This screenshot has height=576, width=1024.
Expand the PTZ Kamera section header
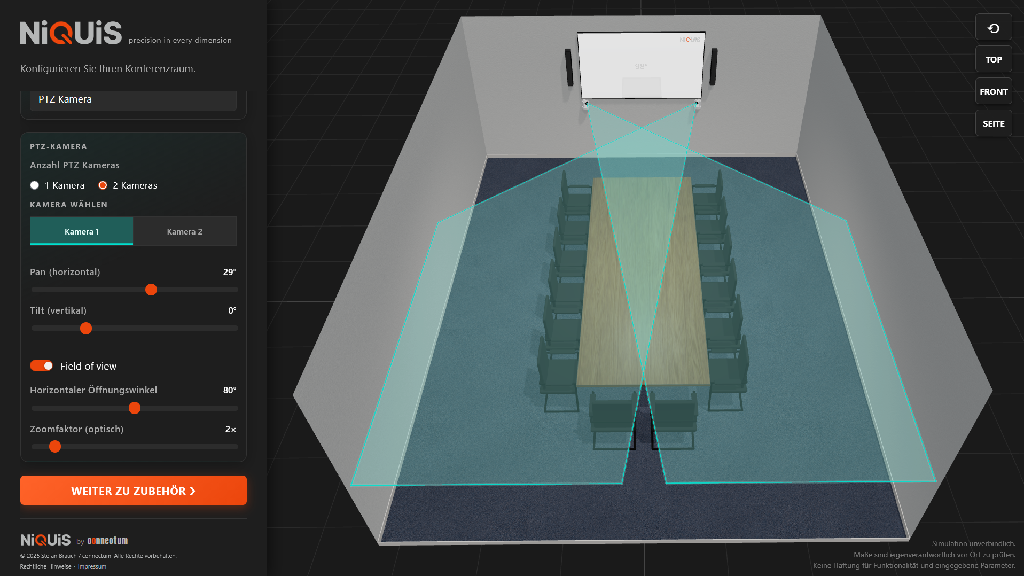[133, 99]
